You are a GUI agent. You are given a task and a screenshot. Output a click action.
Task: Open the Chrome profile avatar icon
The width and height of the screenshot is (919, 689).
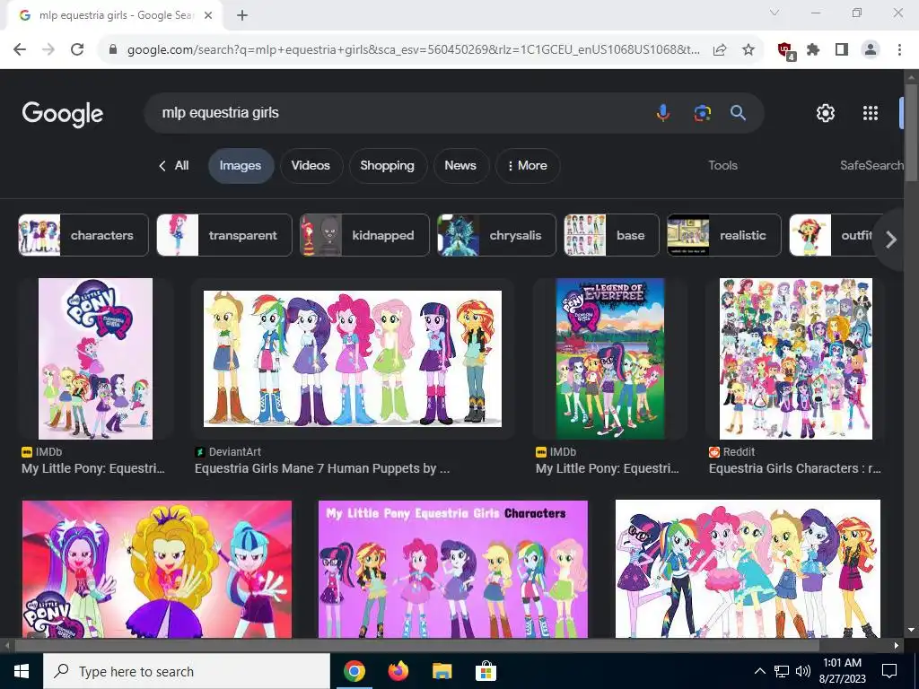pyautogui.click(x=871, y=50)
